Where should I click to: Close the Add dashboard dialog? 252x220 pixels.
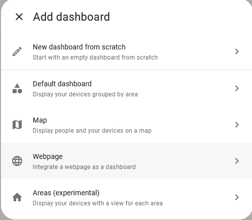click(x=19, y=17)
